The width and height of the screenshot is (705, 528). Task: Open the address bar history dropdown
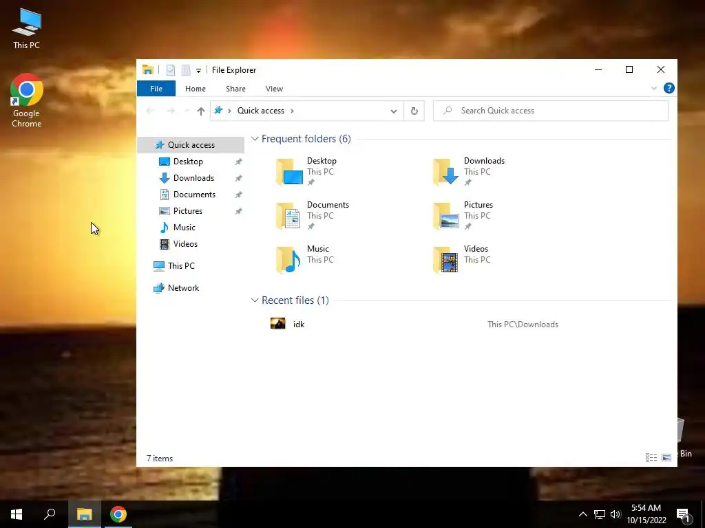(393, 111)
